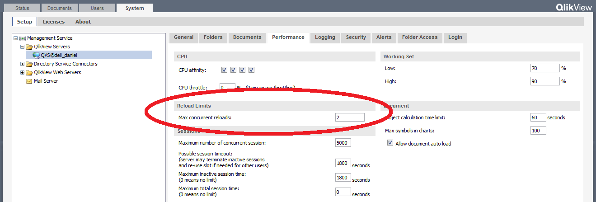Toggle the fourth CPU affinity checkbox
Image resolution: width=596 pixels, height=202 pixels.
pyautogui.click(x=252, y=70)
